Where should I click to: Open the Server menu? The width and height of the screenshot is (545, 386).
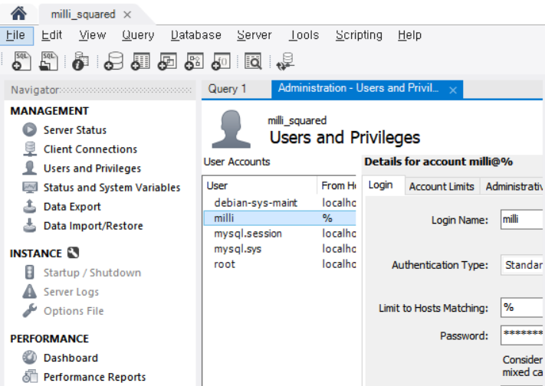coord(254,35)
